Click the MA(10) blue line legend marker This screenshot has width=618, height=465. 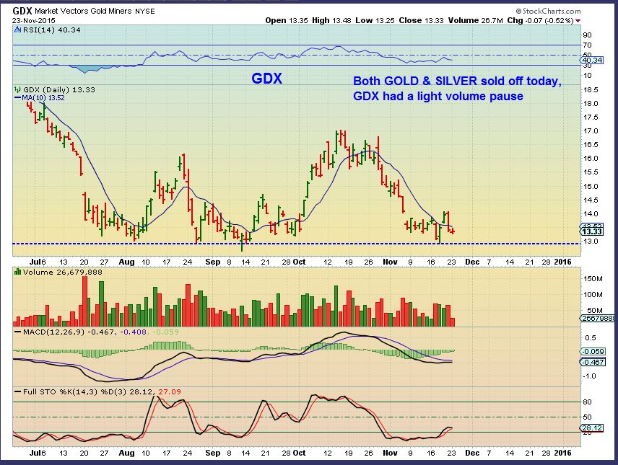click(x=18, y=97)
